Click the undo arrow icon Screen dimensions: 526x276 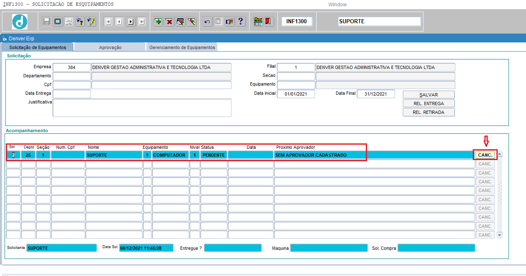click(207, 21)
